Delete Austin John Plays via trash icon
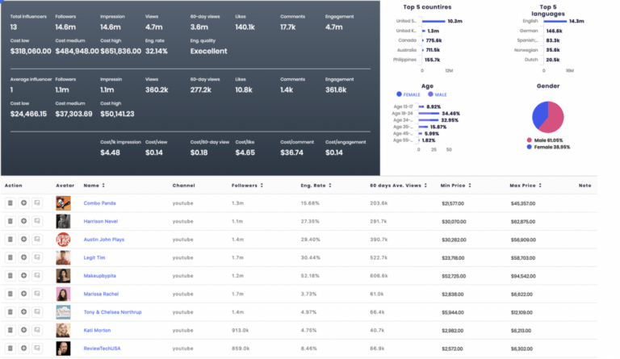The width and height of the screenshot is (620, 359). click(x=10, y=240)
